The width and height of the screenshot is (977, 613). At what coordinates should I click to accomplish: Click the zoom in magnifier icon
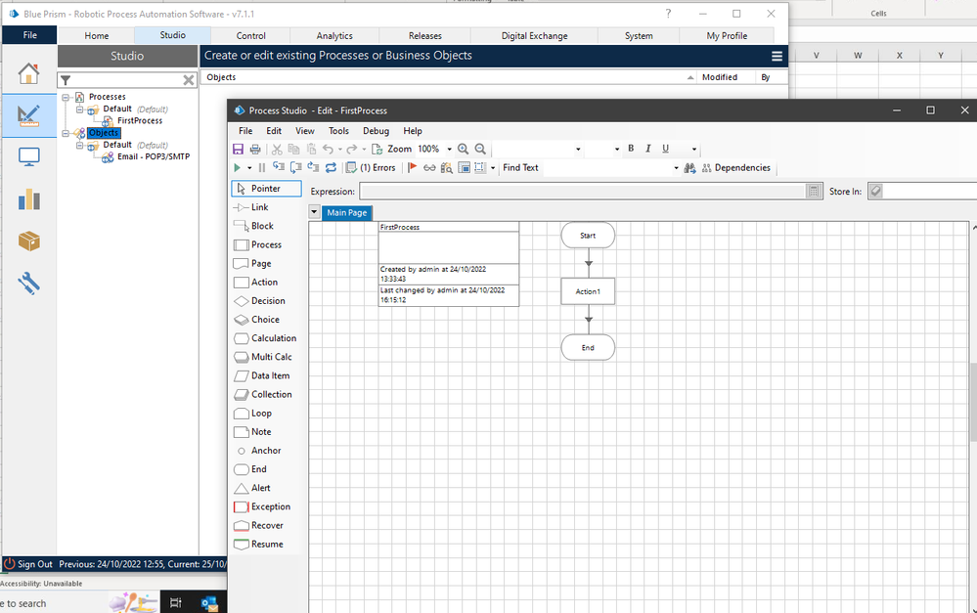point(464,150)
